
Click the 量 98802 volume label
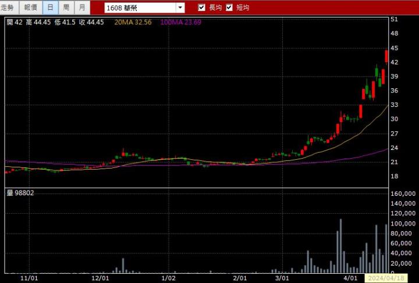pos(20,193)
